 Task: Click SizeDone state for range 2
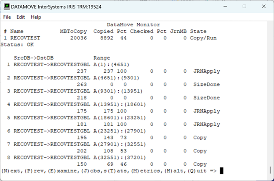206,85
